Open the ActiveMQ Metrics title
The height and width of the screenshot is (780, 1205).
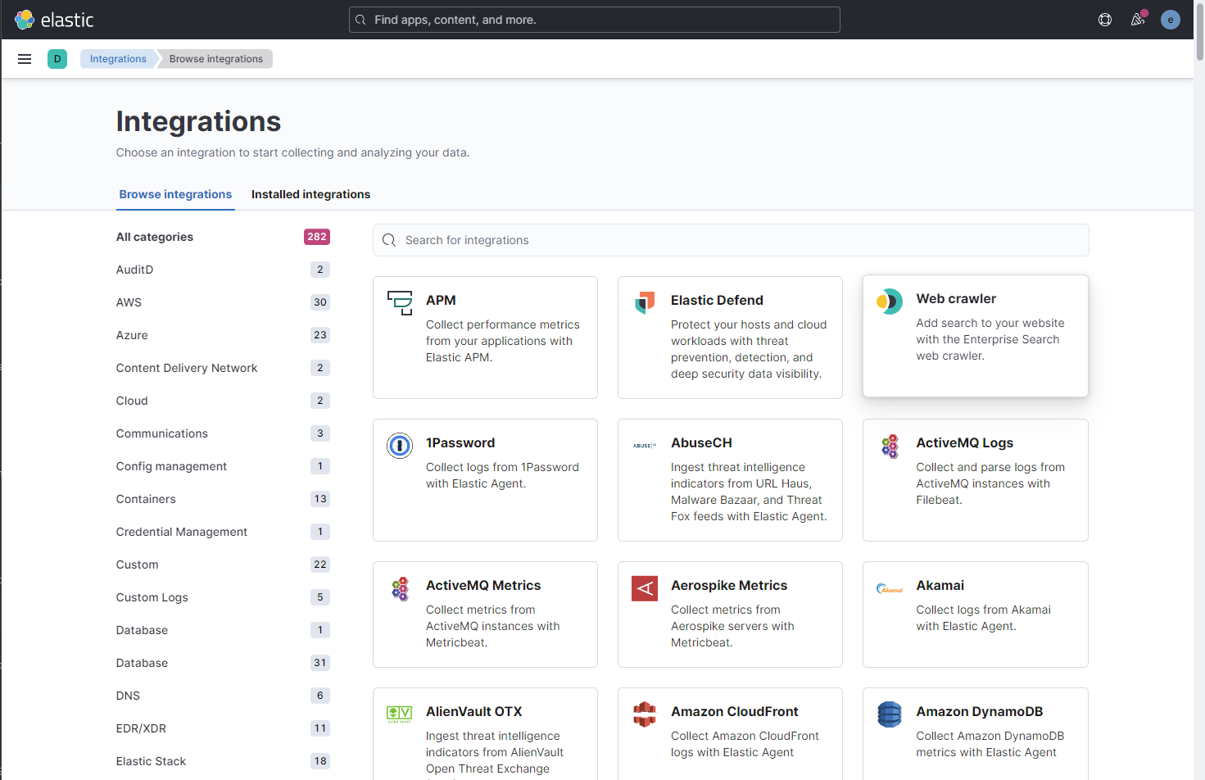[483, 586]
